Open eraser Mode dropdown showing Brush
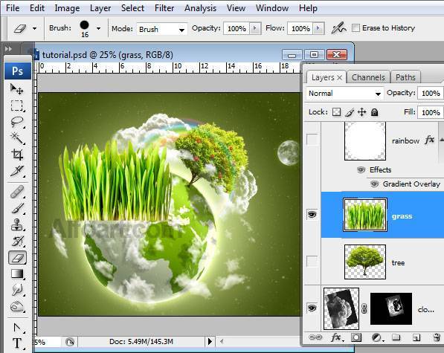 tap(162, 29)
